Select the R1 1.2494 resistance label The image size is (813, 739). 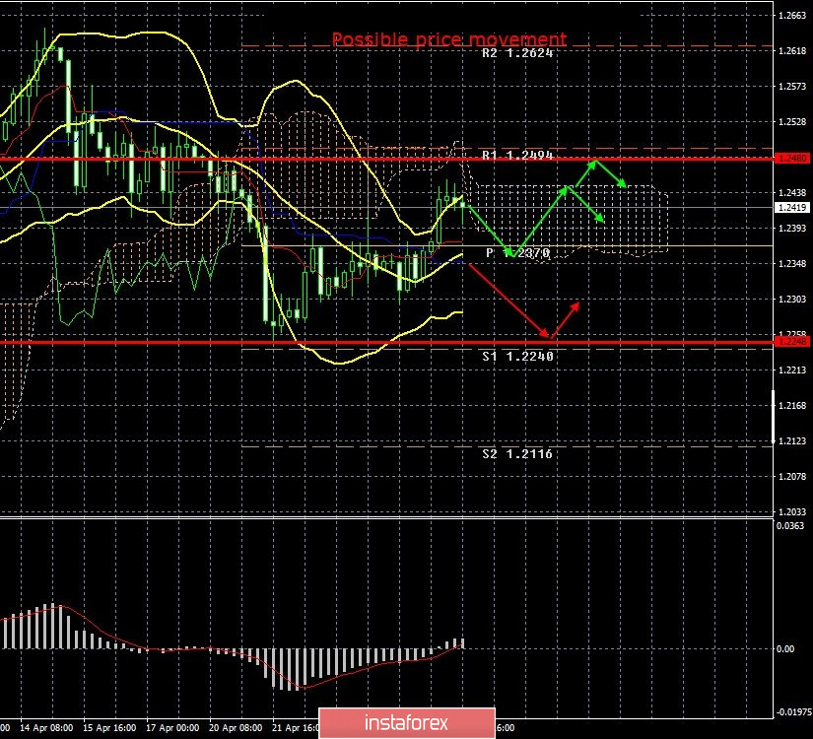517,155
